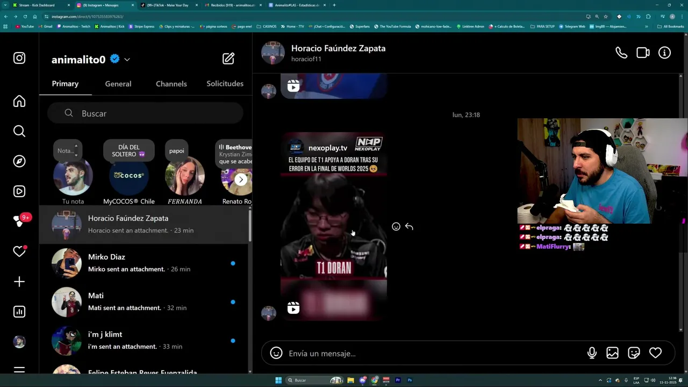Open the T1 Doran reel thumbnail
Viewport: 688px width, 387px height.
333,226
